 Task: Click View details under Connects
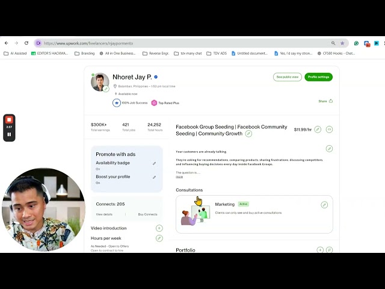tap(104, 214)
